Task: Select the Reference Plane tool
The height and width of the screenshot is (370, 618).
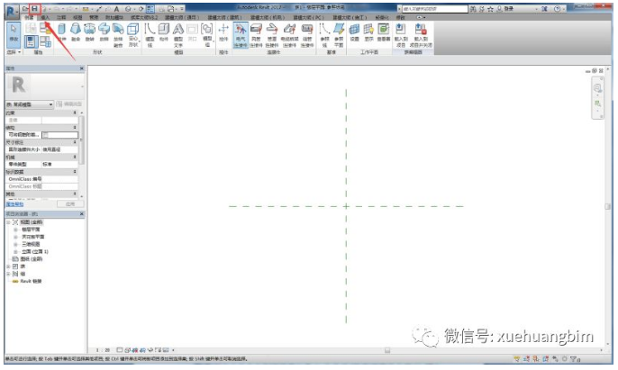Action: tap(339, 35)
